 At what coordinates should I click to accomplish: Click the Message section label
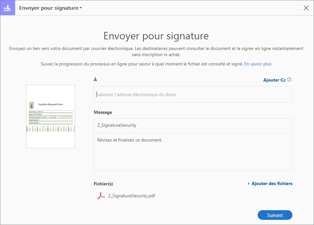(103, 112)
